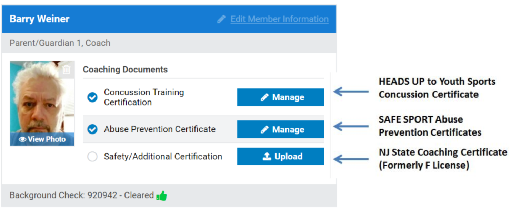Click the Barry Weiner name header
Screen dimensions: 511x212
click(40, 19)
